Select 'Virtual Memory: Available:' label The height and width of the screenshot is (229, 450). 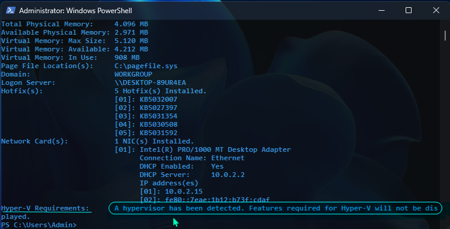coord(56,49)
